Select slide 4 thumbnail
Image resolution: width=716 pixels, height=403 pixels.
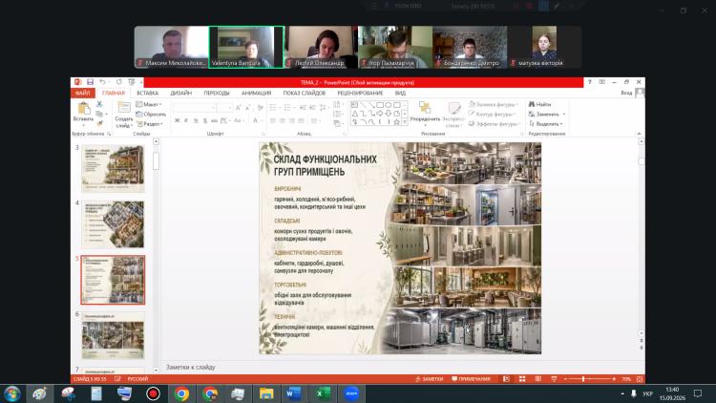(113, 223)
